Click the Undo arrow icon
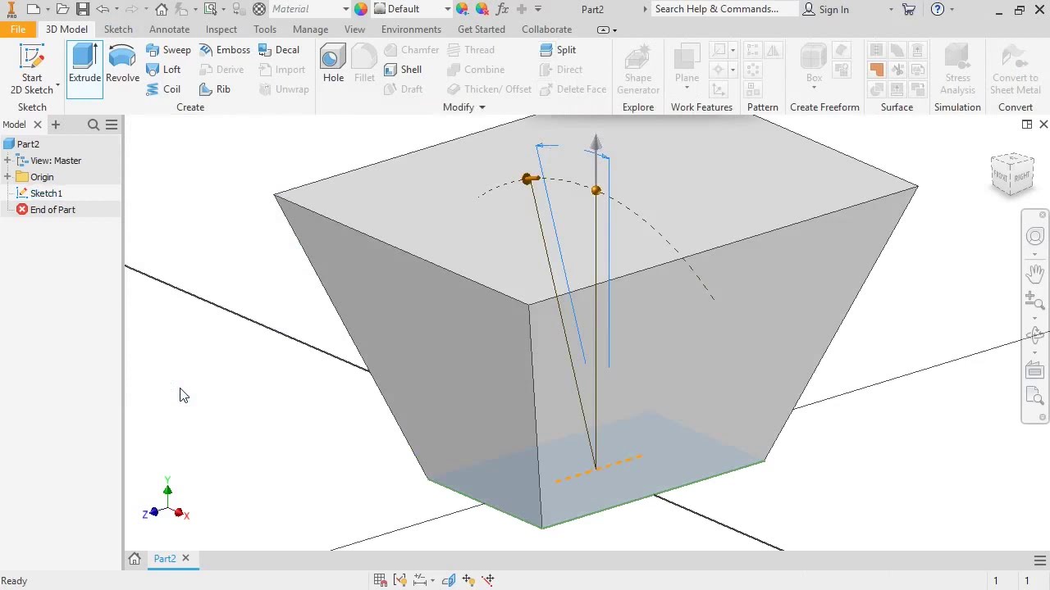This screenshot has height=590, width=1050. (x=103, y=9)
